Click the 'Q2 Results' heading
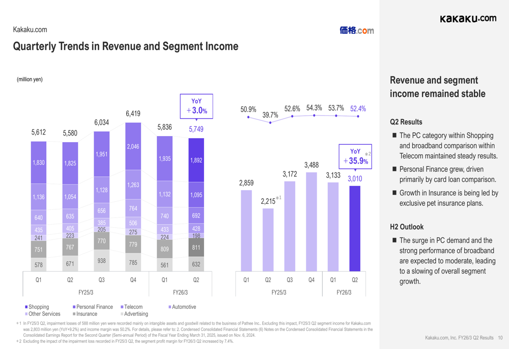This screenshot has width=509, height=349. tap(406, 122)
